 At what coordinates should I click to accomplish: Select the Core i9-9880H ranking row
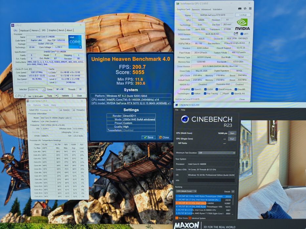tap(204, 210)
